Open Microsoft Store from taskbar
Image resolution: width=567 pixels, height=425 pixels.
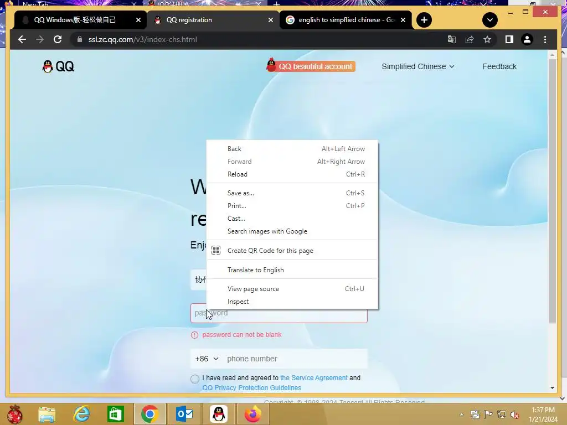click(116, 414)
